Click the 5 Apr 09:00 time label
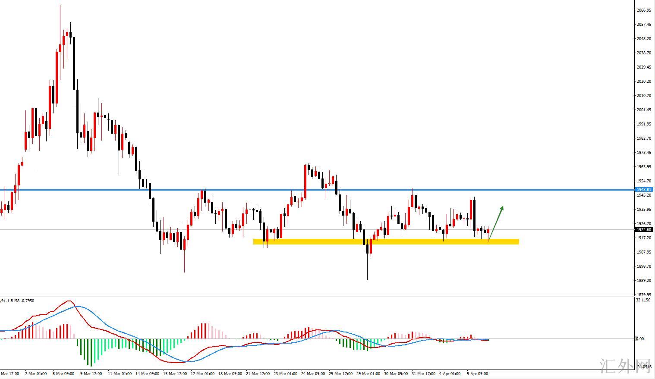This screenshot has height=379, width=655. 478,374
